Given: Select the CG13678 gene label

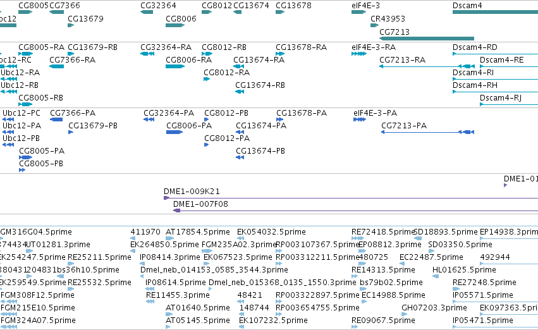Looking at the screenshot, I should (x=294, y=6).
